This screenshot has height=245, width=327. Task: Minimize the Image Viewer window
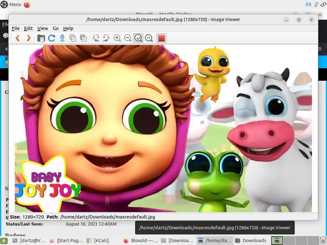click(286, 20)
